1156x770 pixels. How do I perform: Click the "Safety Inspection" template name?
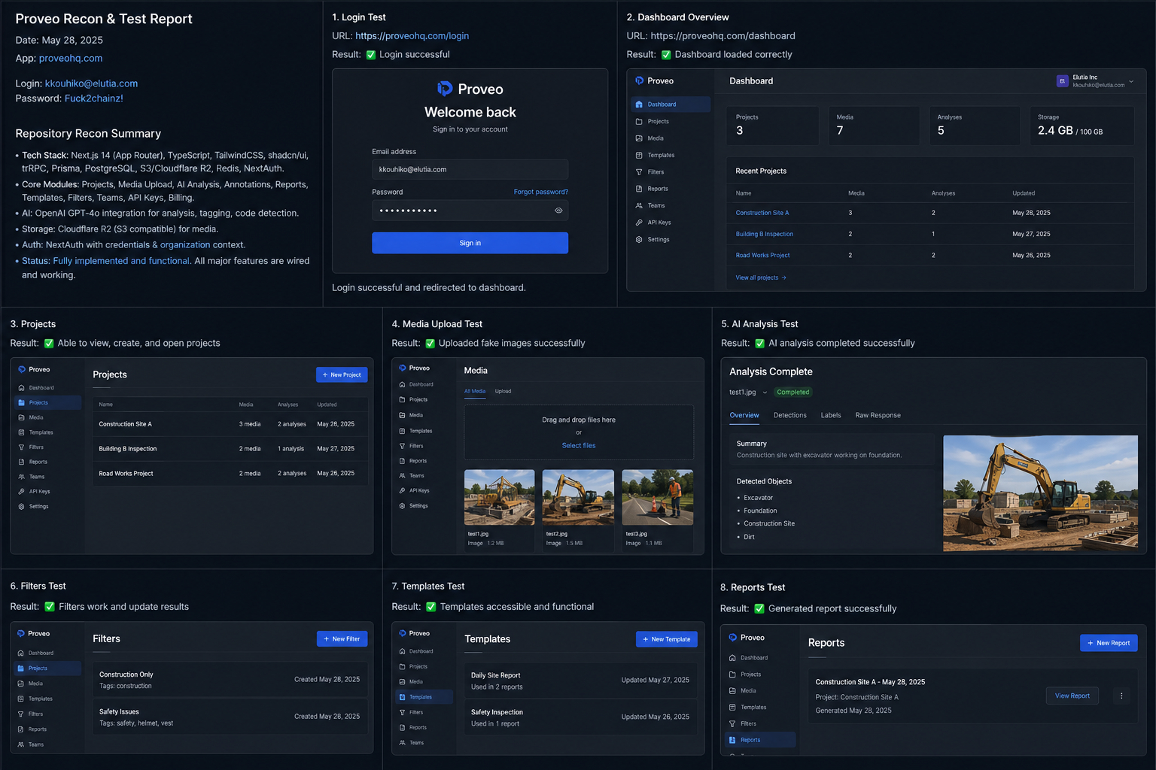click(x=497, y=712)
